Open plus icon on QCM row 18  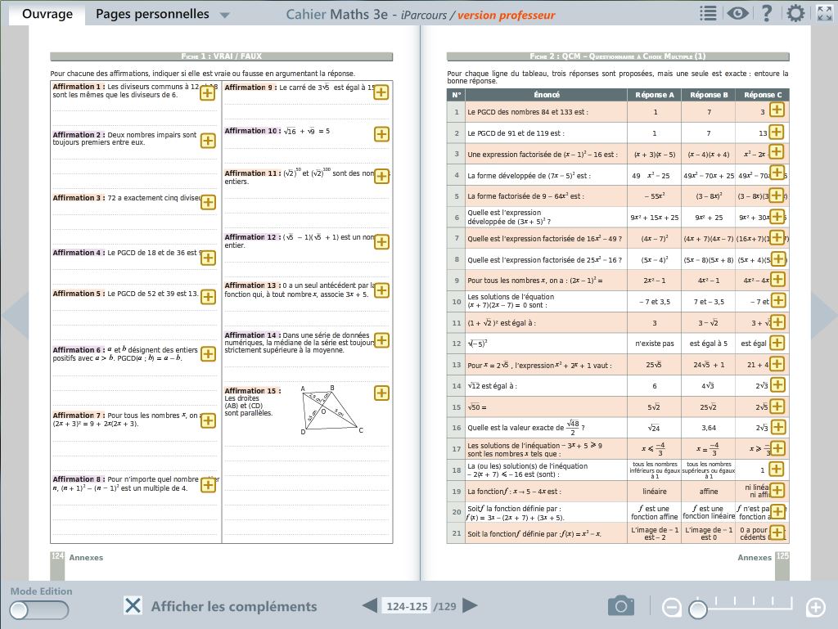(x=776, y=470)
